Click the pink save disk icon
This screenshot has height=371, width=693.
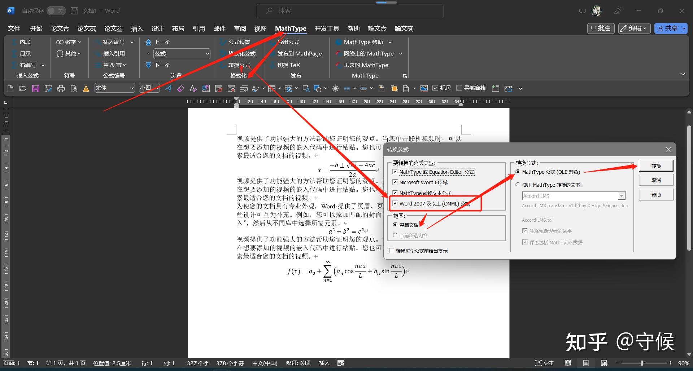[x=35, y=88]
